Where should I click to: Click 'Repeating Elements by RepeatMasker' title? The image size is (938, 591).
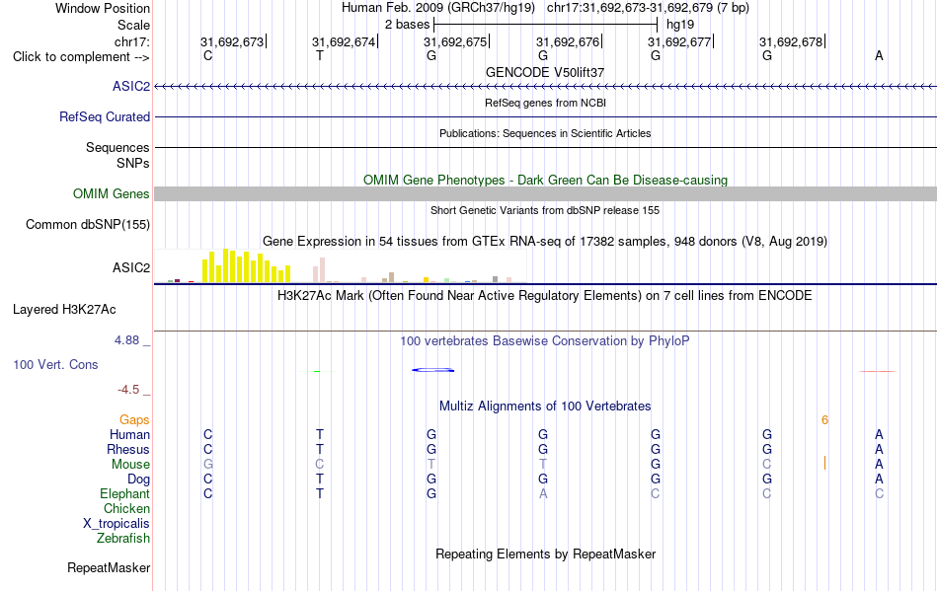[546, 554]
